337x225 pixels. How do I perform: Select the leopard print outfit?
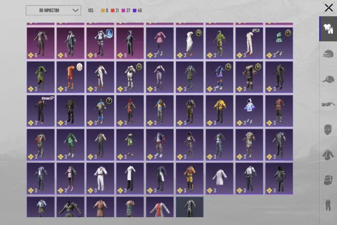[x=249, y=145]
